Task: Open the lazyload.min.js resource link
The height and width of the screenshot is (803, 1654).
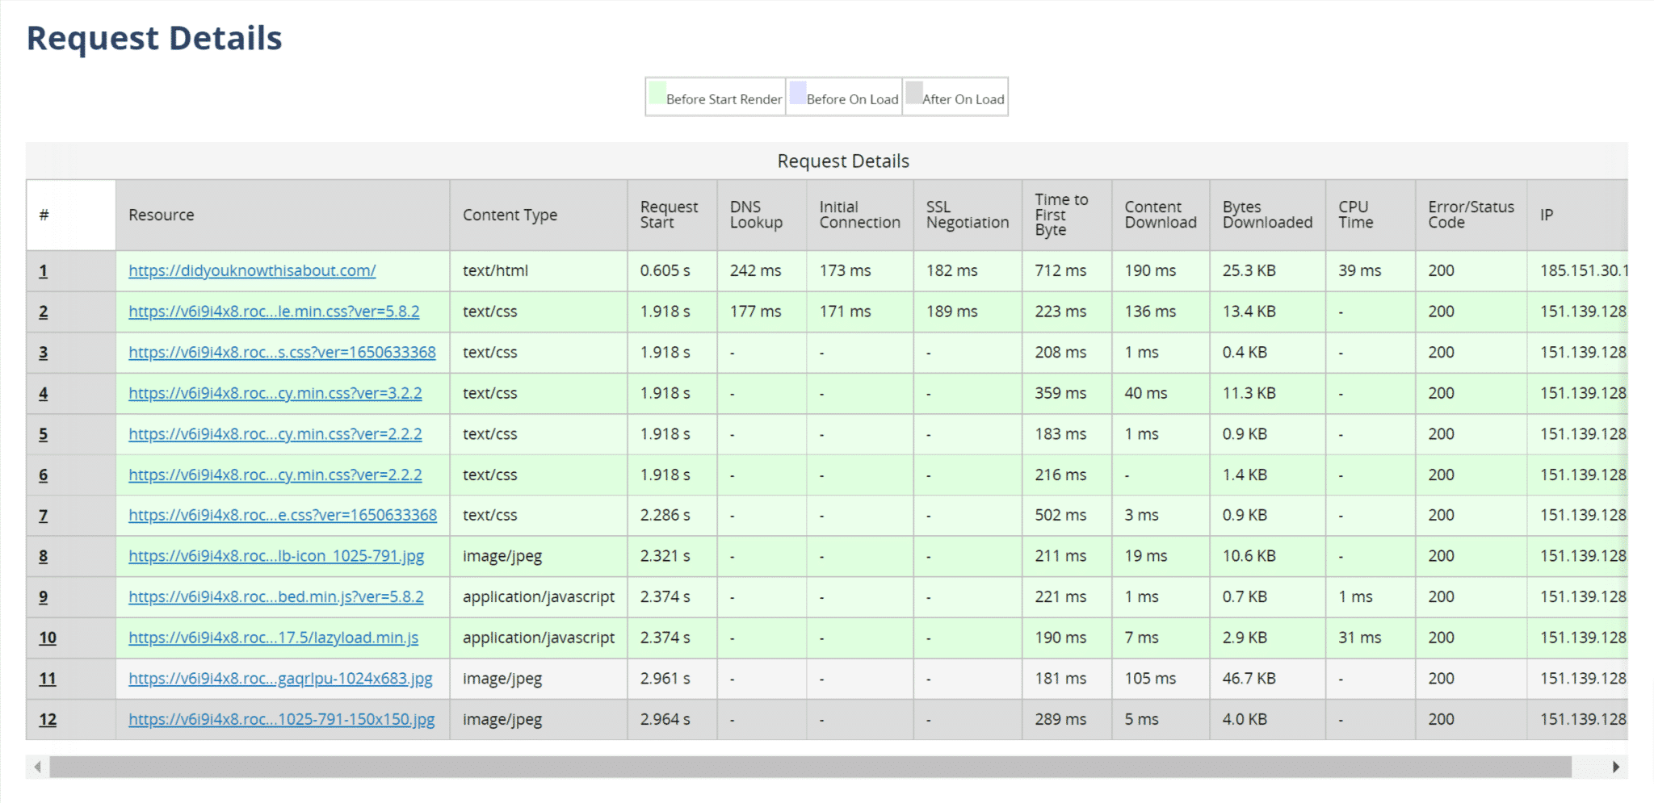Action: coord(272,638)
